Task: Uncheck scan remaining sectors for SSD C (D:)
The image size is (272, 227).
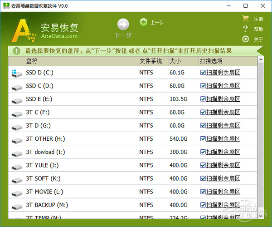Action: tap(203, 86)
